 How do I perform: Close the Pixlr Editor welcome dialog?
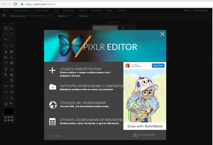[162, 34]
